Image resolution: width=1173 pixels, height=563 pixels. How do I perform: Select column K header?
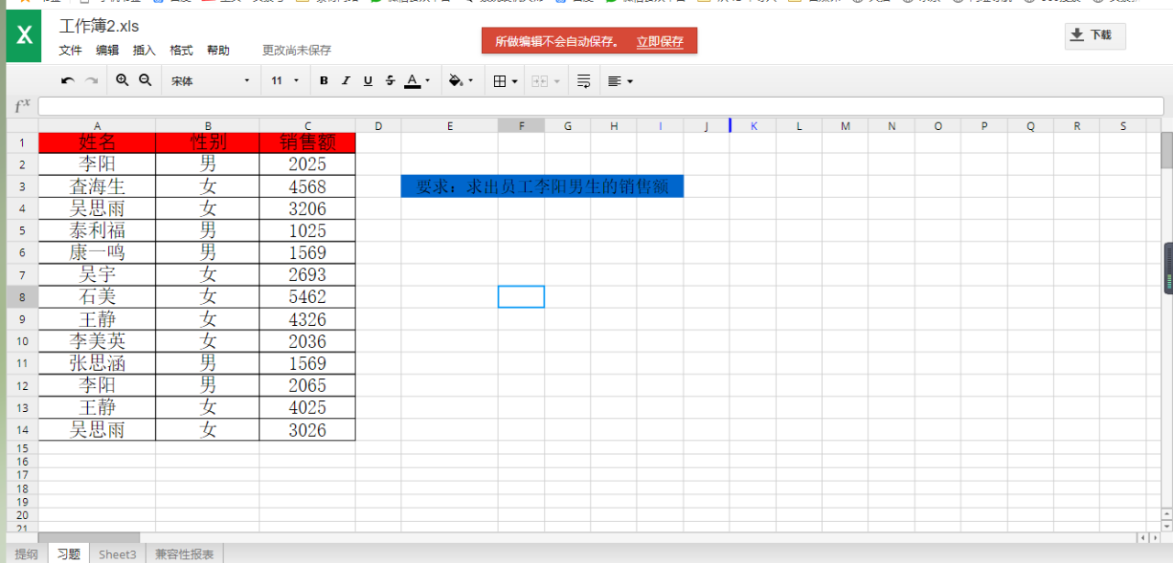click(754, 125)
